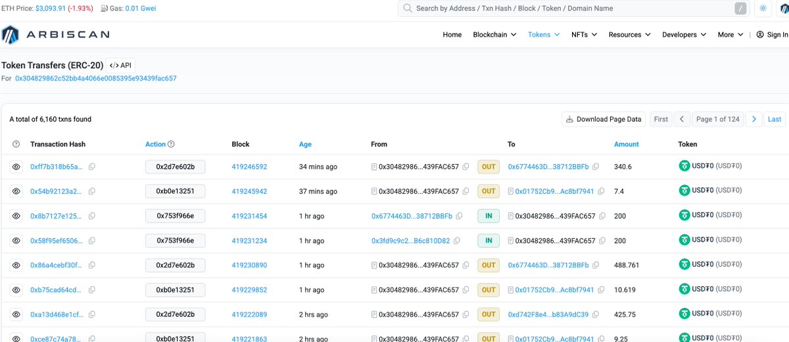
Task: View details eye icon for 0x58f95ef6506 row
Action: pos(16,241)
